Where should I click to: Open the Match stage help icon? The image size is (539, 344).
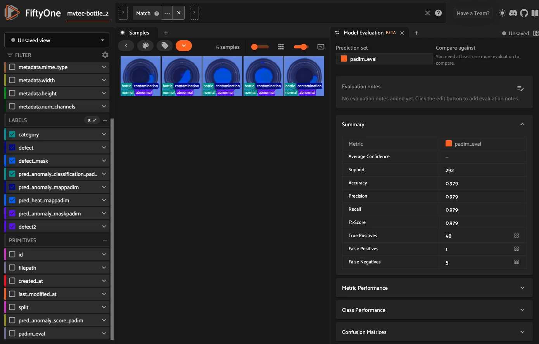157,14
